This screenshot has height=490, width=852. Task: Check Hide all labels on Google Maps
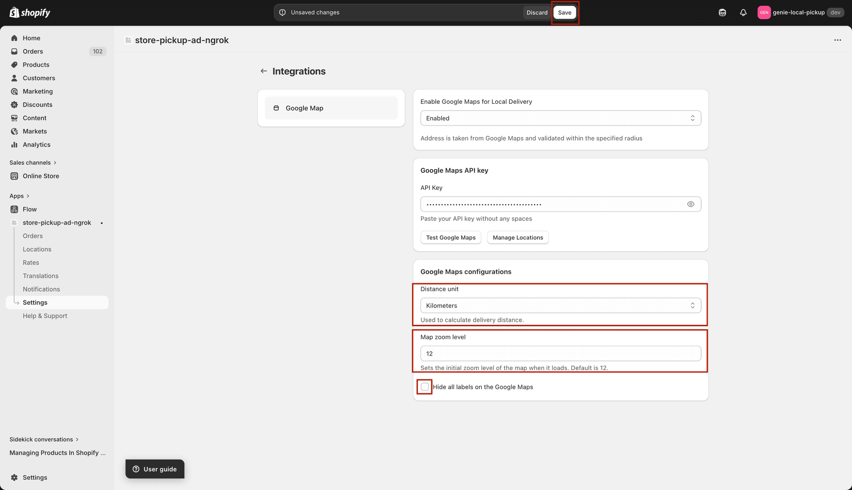pyautogui.click(x=425, y=387)
